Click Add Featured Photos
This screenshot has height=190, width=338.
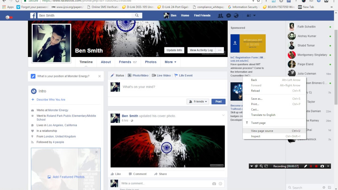[x=66, y=177]
